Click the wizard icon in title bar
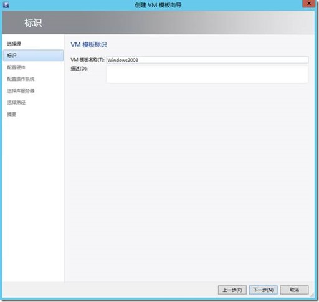Image resolution: width=319 pixels, height=302 pixels. coord(6,4)
